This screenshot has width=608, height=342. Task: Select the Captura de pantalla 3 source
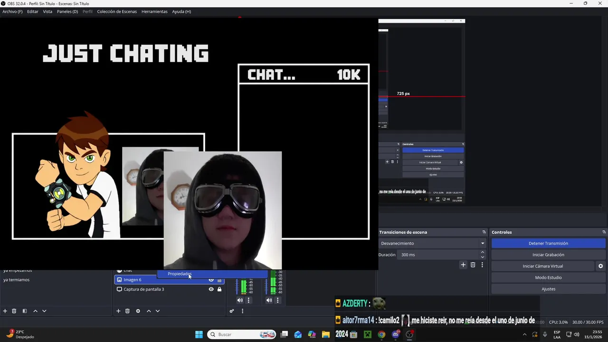(x=169, y=289)
